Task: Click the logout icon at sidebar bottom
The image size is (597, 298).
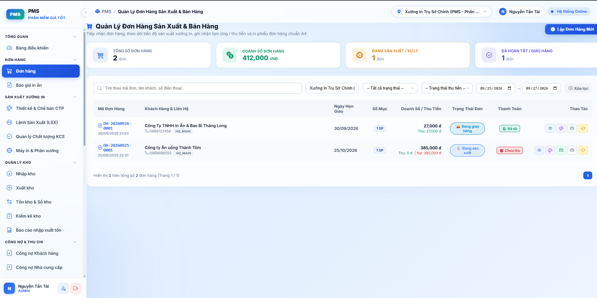Action: tap(76, 288)
